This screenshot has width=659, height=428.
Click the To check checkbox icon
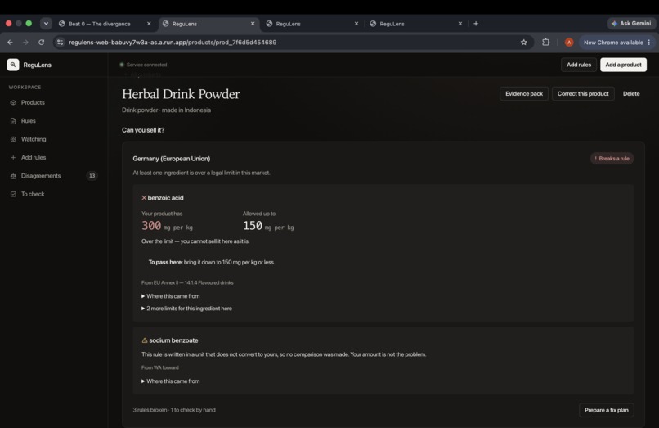tap(13, 194)
